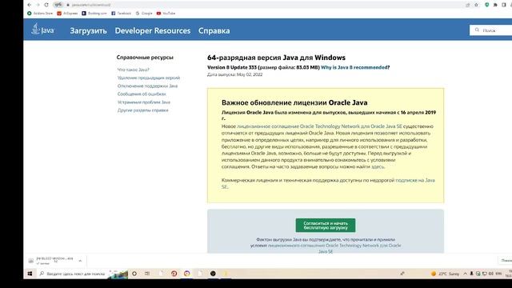
Task: Click the network icon in system tray
Action: 485,274
